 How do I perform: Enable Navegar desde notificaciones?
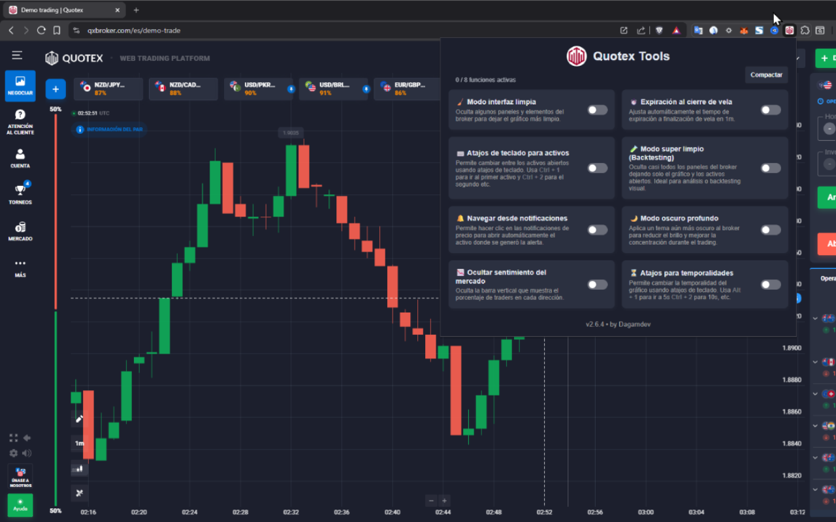click(x=597, y=230)
